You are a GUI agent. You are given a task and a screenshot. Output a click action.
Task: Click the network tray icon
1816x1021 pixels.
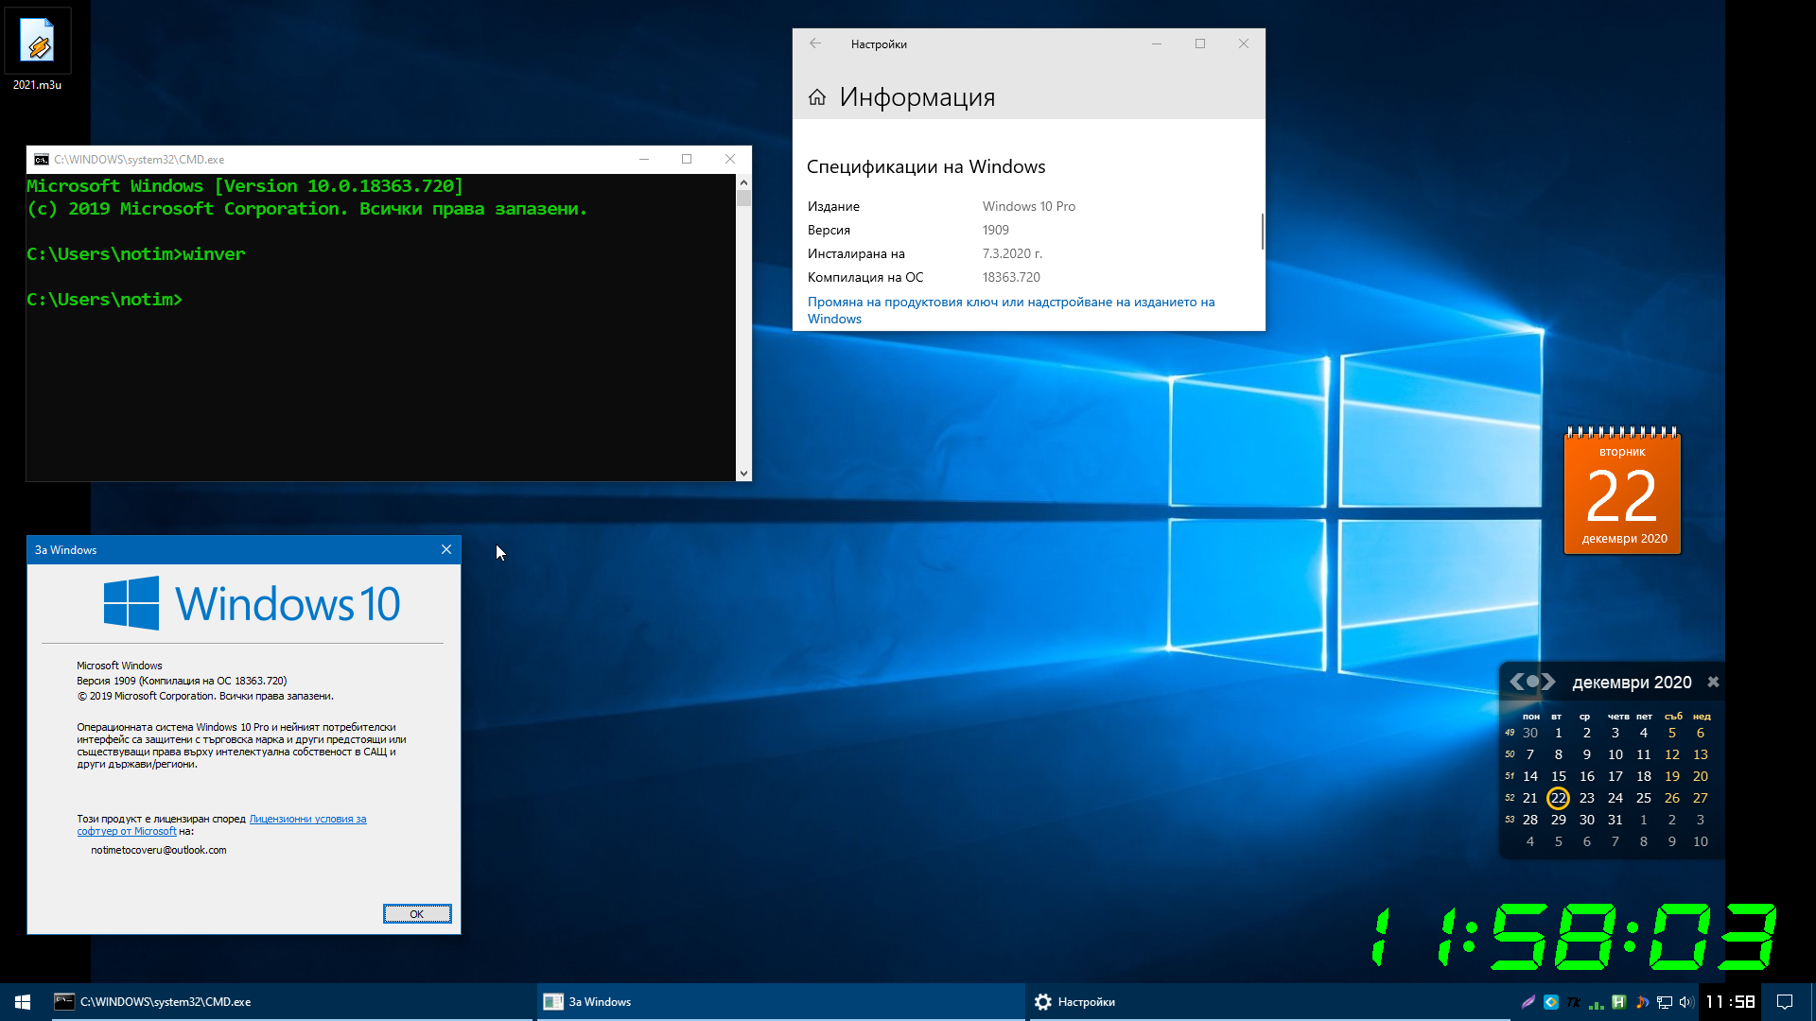tap(1665, 1002)
